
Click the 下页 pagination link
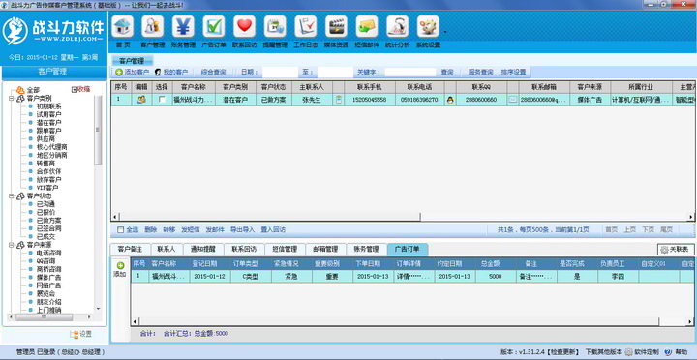pyautogui.click(x=648, y=229)
